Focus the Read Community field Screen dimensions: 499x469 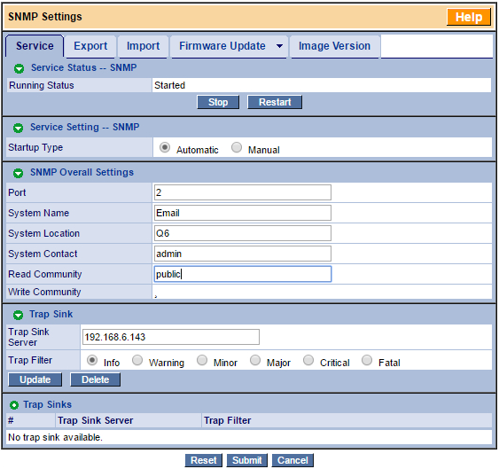tap(243, 274)
